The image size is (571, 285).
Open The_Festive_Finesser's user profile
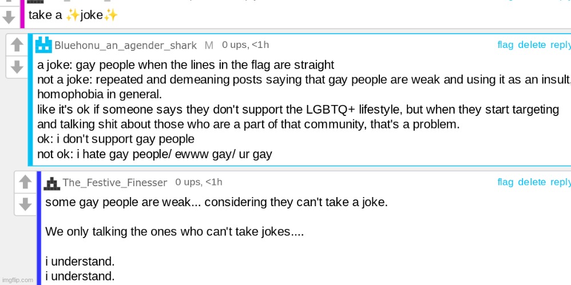114,183
